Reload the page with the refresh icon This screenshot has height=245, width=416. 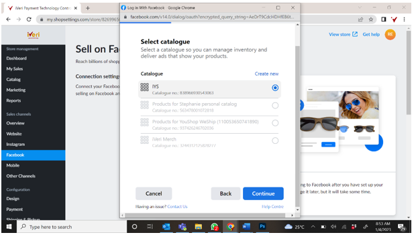pyautogui.click(x=29, y=19)
